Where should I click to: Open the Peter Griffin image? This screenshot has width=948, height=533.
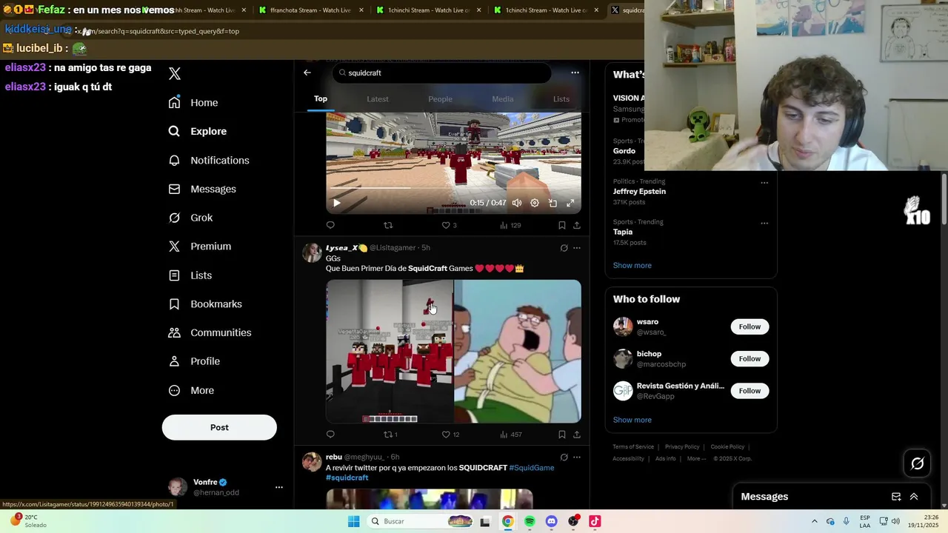(518, 351)
